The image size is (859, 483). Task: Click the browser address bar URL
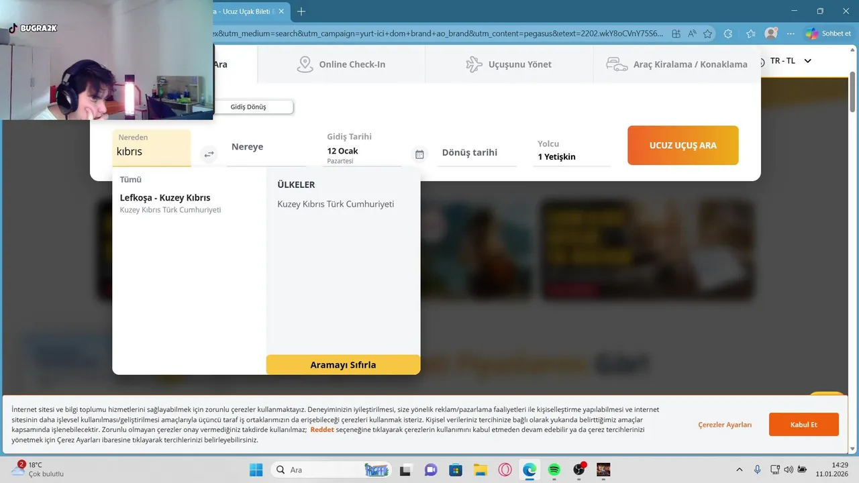click(x=438, y=34)
